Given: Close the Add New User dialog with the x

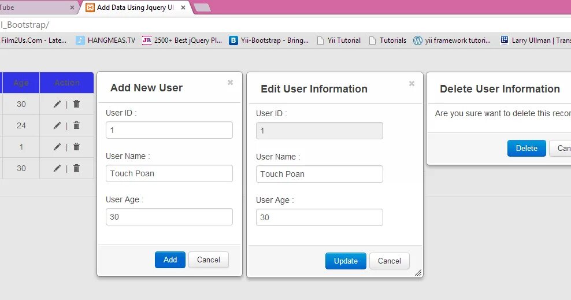Looking at the screenshot, I should pos(230,82).
